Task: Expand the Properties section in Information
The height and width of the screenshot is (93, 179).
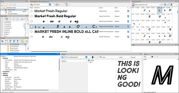Action: 2,72
